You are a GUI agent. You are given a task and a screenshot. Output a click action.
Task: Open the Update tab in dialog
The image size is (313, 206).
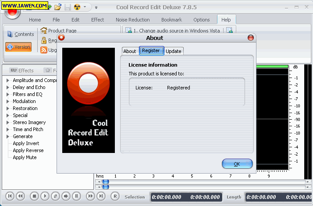pos(173,51)
